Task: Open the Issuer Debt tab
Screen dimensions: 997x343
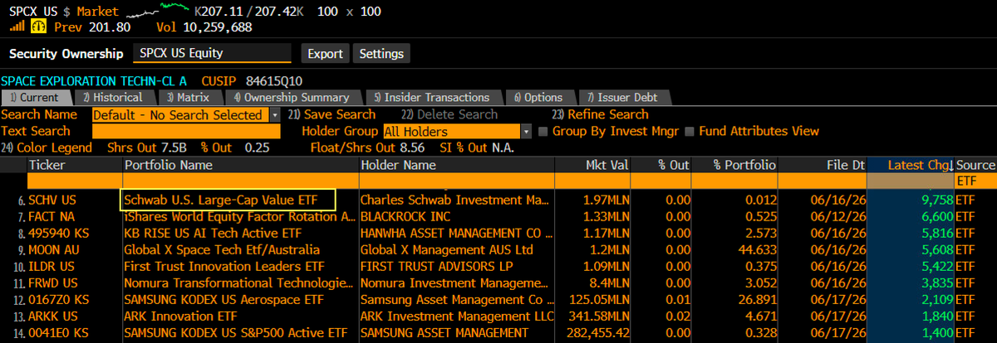Action: (x=623, y=98)
